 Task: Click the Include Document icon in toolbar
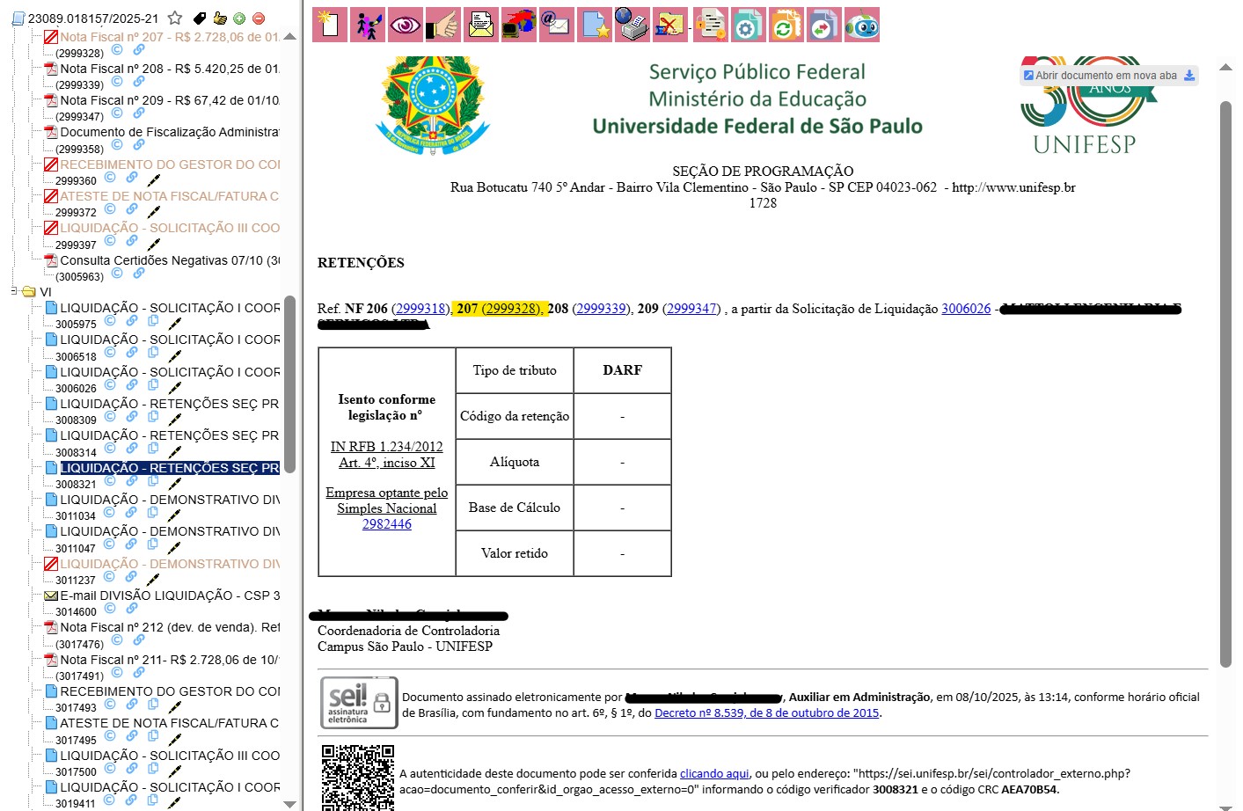pos(330,25)
